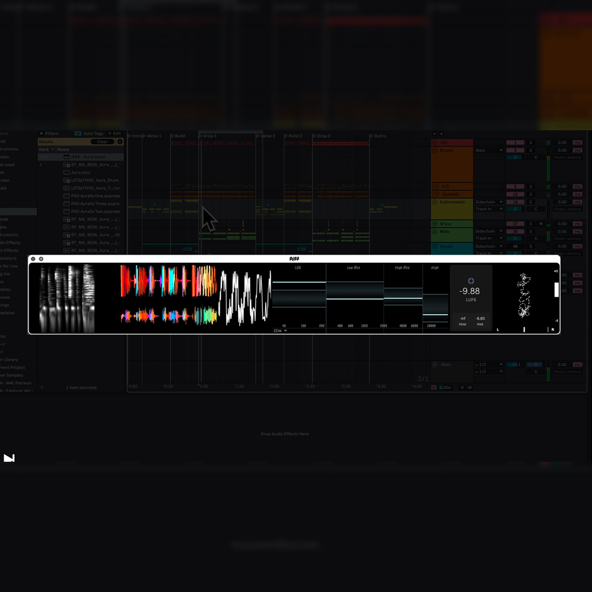Click the back arrow above track list
Viewport: 592px width, 592px height.
click(x=435, y=134)
